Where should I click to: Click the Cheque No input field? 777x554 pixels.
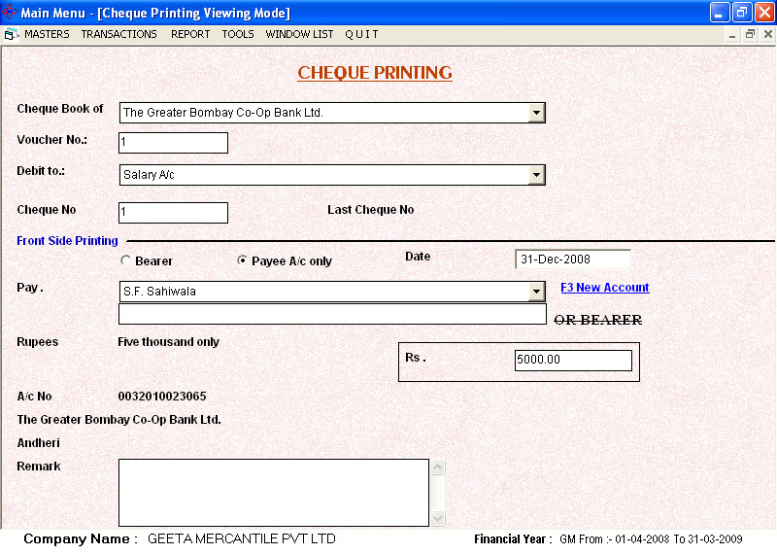pos(174,213)
